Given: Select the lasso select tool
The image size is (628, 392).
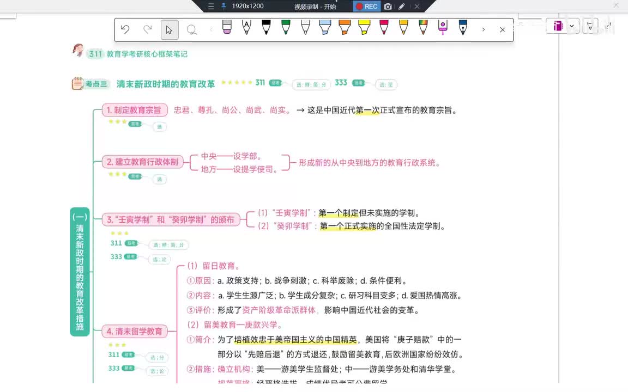Looking at the screenshot, I should pos(191,29).
